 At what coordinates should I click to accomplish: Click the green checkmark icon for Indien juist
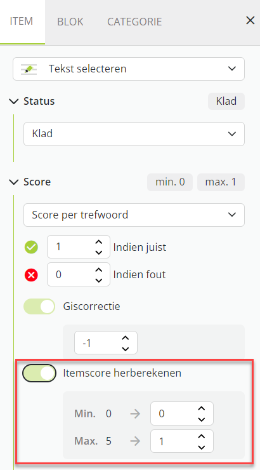point(31,247)
